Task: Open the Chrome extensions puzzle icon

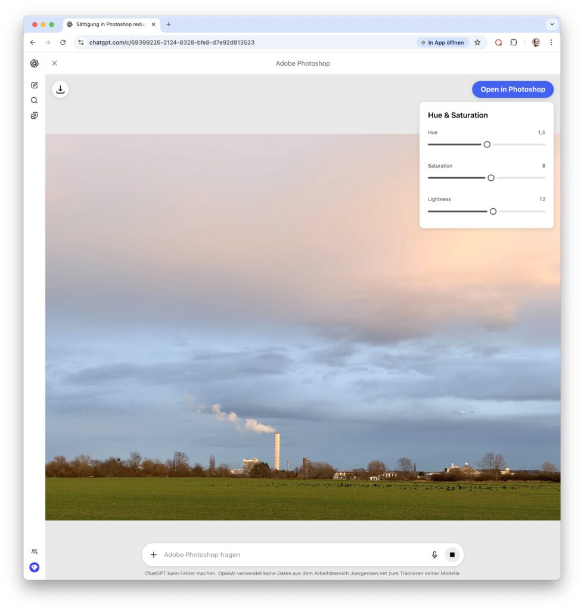Action: coord(514,42)
